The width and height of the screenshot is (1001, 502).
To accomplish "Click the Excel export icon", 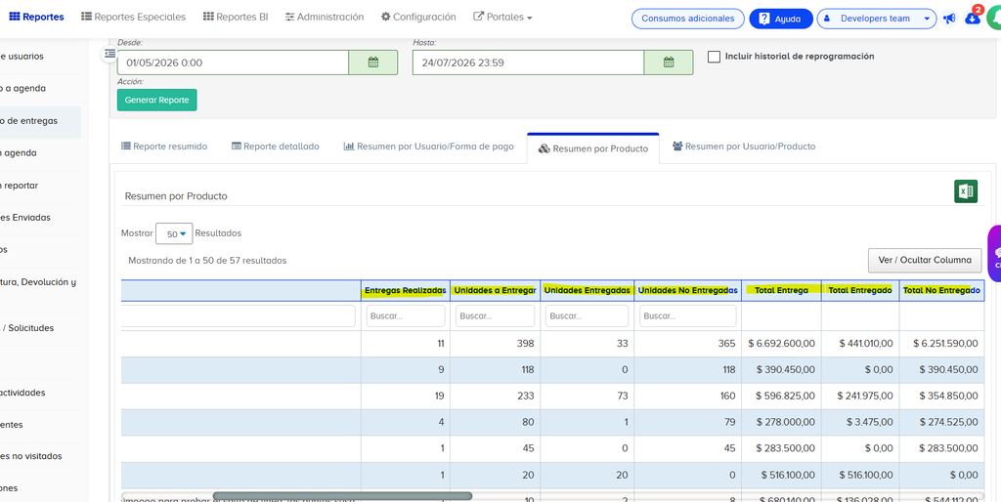I will click(965, 191).
